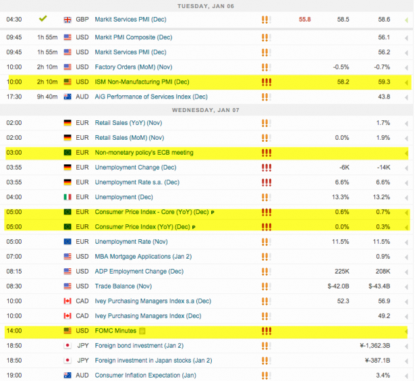Screen dimensions: 415x381
Task: Click Canadian flag on Ivey PMI s.a row
Action: (x=67, y=301)
